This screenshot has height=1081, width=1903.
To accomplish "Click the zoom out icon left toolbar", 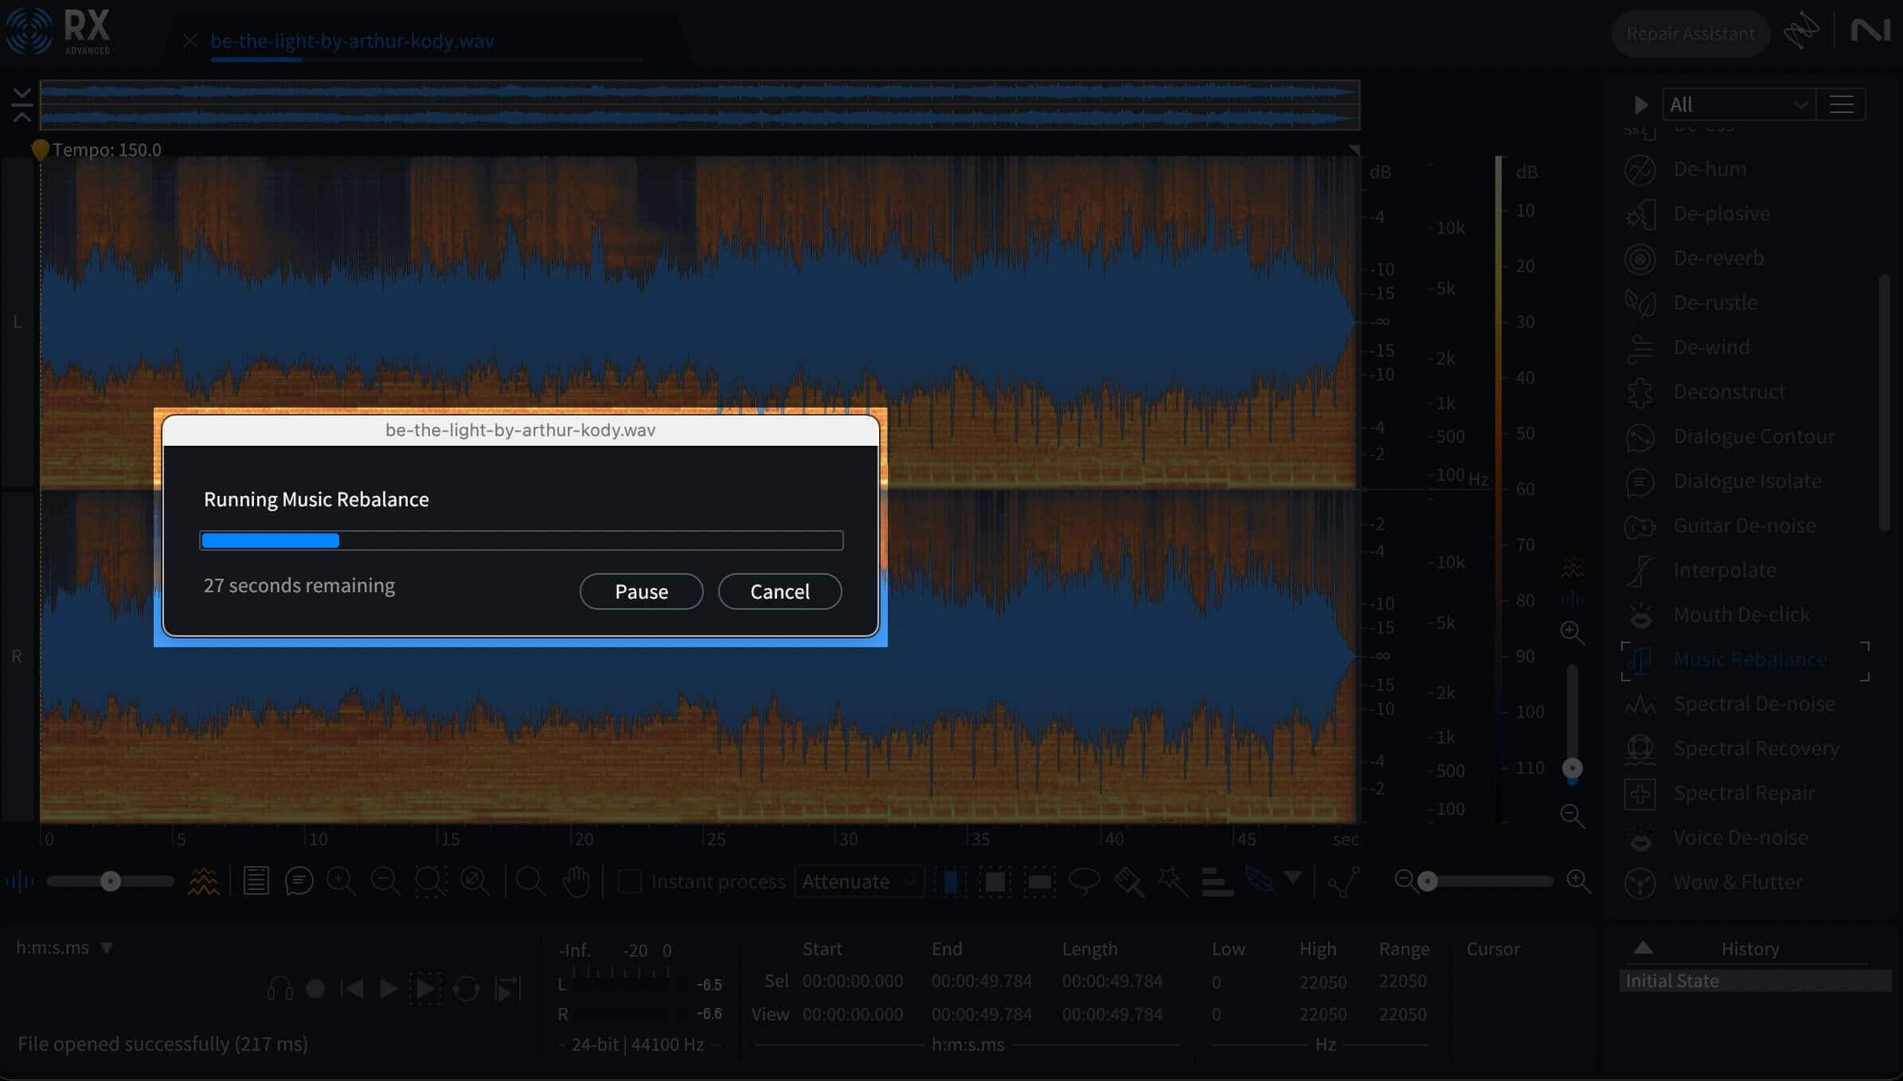I will (x=385, y=881).
